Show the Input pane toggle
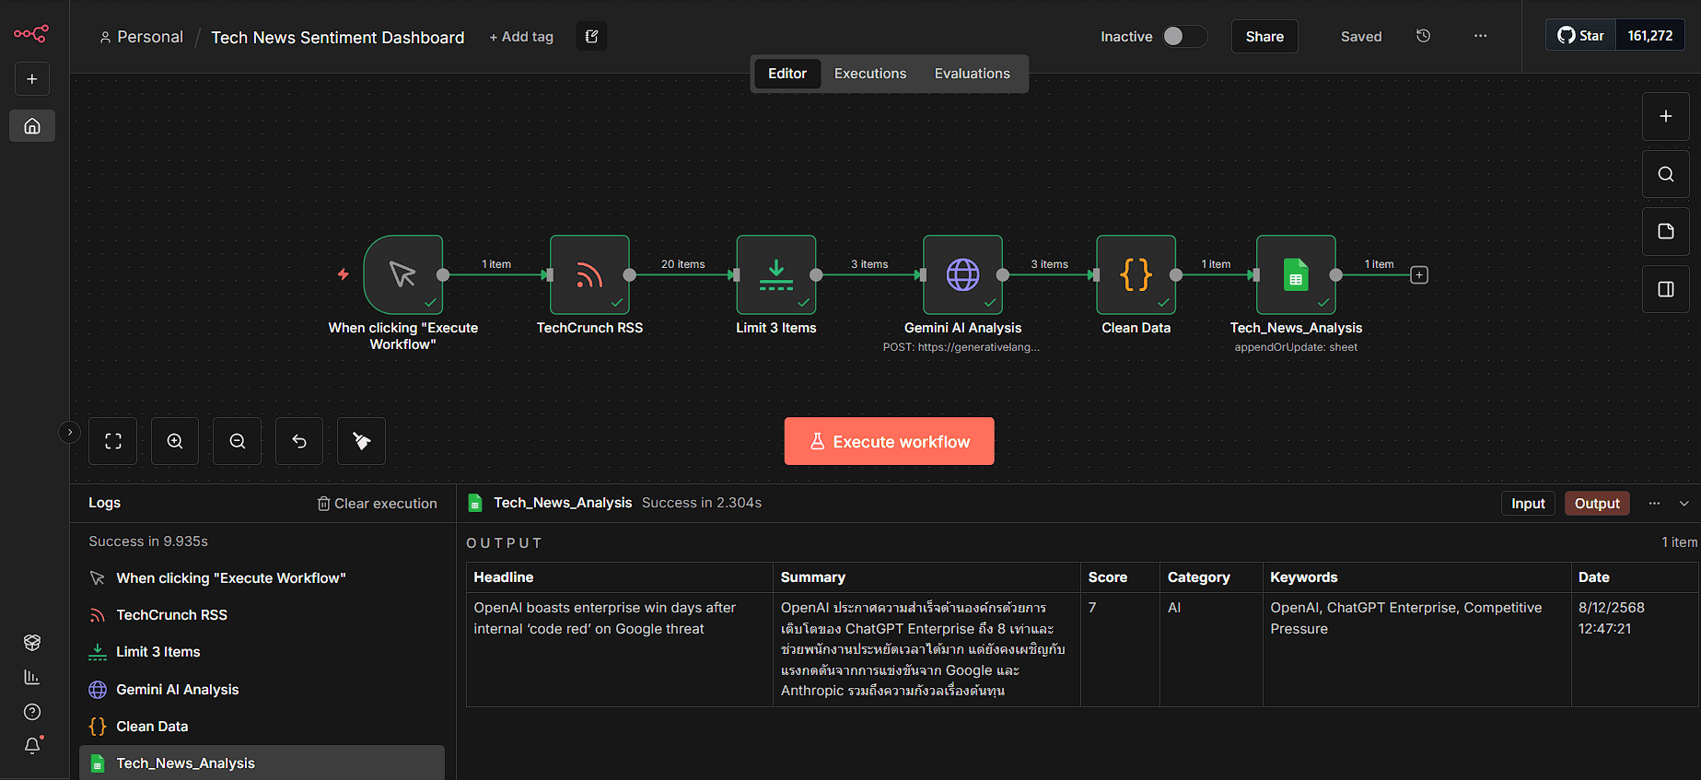 point(1528,504)
